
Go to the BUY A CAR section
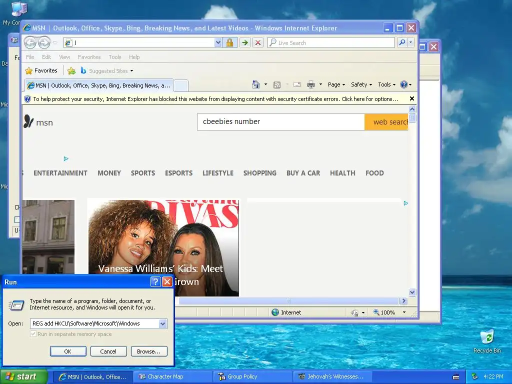pyautogui.click(x=303, y=173)
